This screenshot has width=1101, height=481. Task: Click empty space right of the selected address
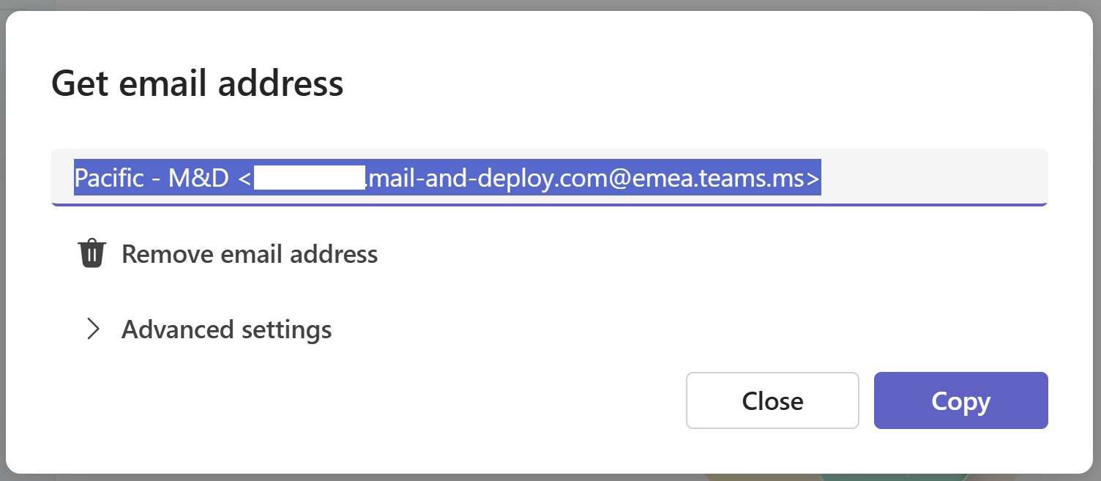933,178
